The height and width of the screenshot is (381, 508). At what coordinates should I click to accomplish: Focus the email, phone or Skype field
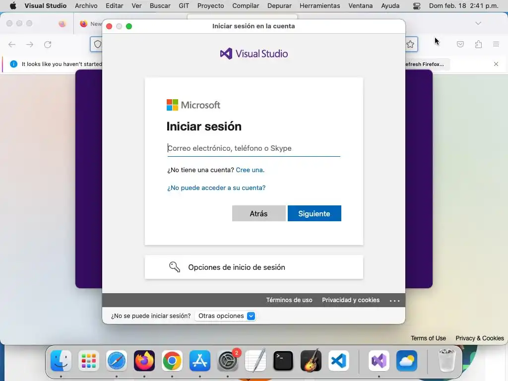[254, 148]
